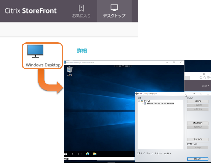
Task: Switch to the デスクトップ tab in StoreFront
Action: point(114,11)
